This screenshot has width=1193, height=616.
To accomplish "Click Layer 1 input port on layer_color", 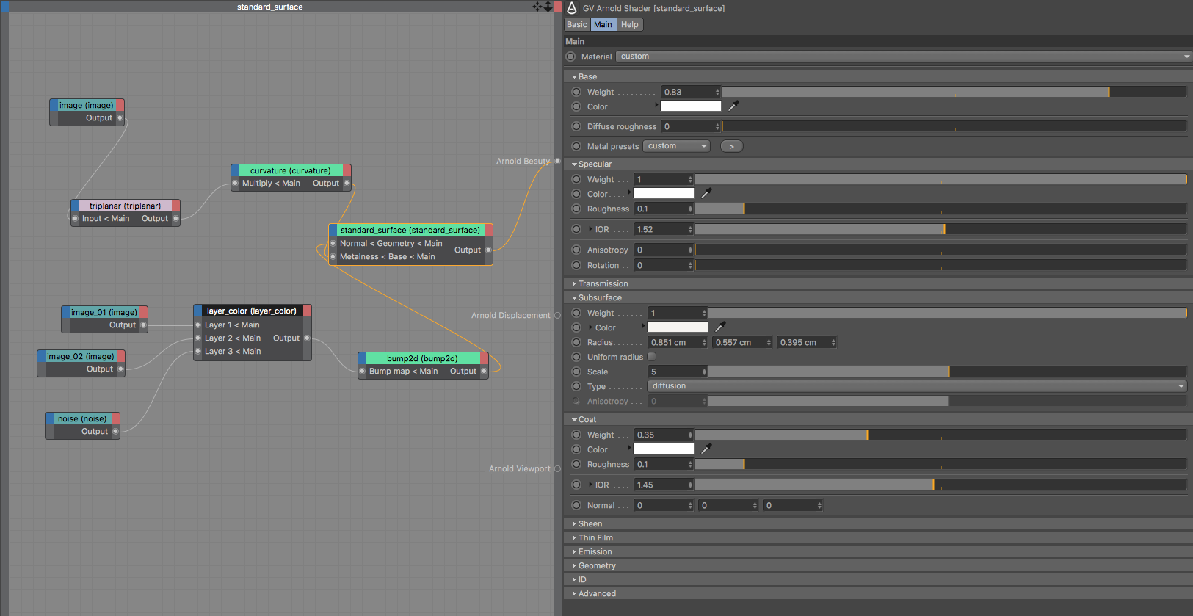I will coord(198,325).
